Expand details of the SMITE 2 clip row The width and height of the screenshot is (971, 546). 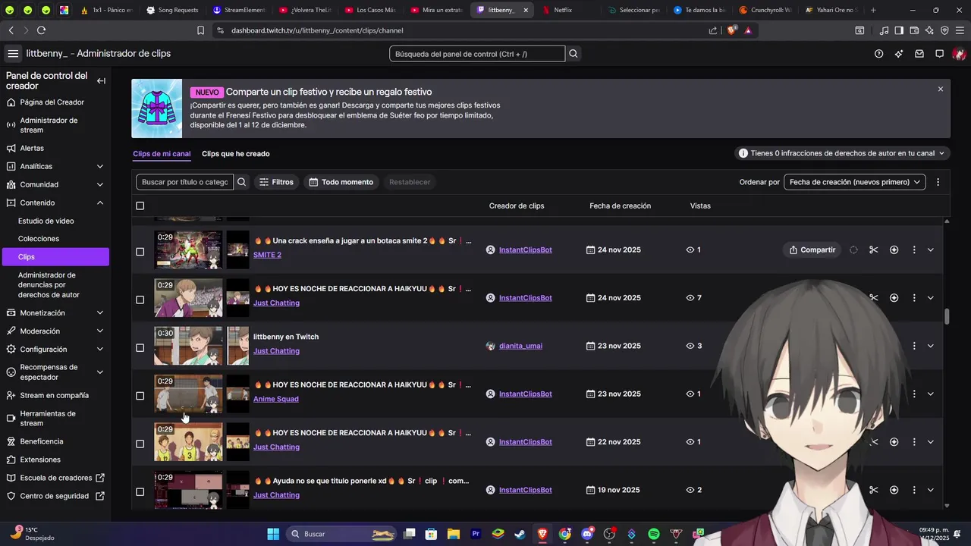[931, 250]
